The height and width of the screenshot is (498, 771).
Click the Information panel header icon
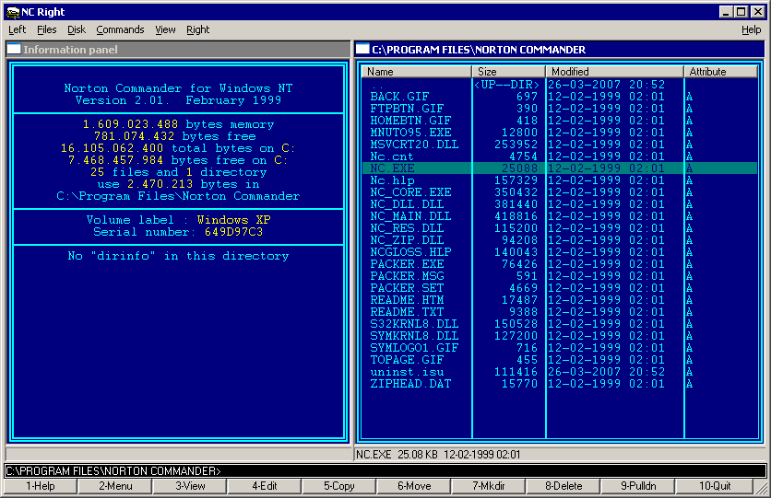[14, 50]
